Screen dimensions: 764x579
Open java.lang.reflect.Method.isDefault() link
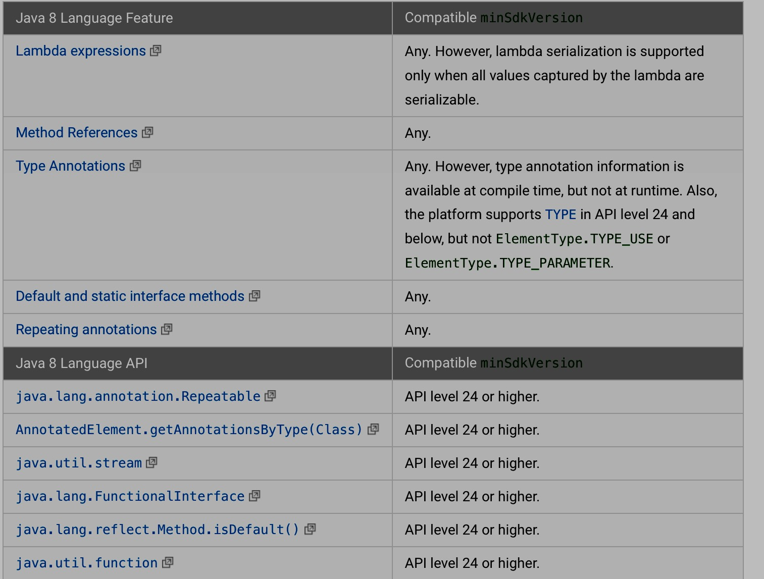158,530
